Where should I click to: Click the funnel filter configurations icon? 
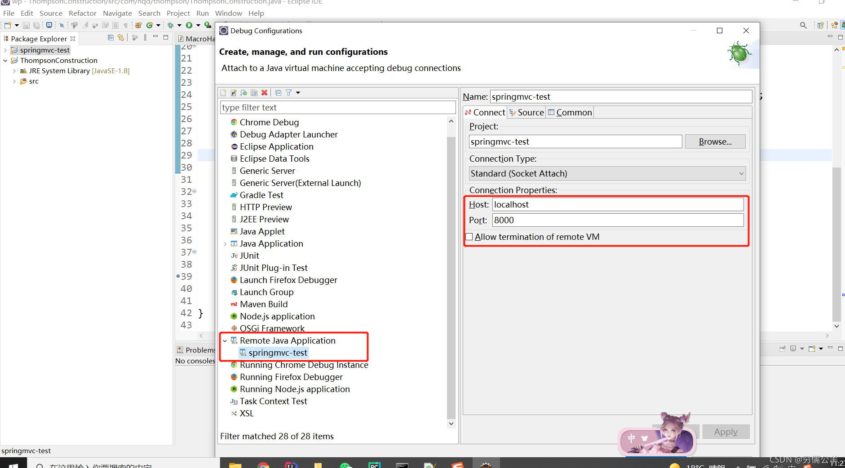(x=289, y=93)
